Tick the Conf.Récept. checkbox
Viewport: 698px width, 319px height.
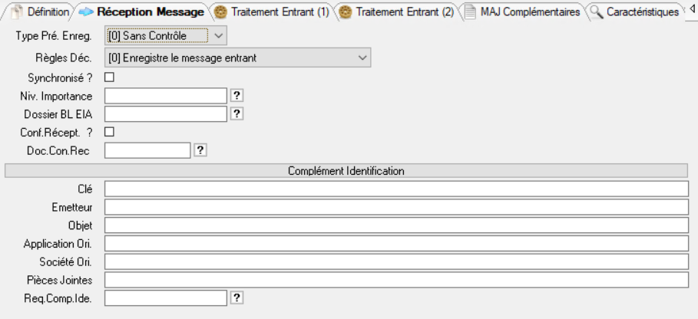(x=109, y=132)
